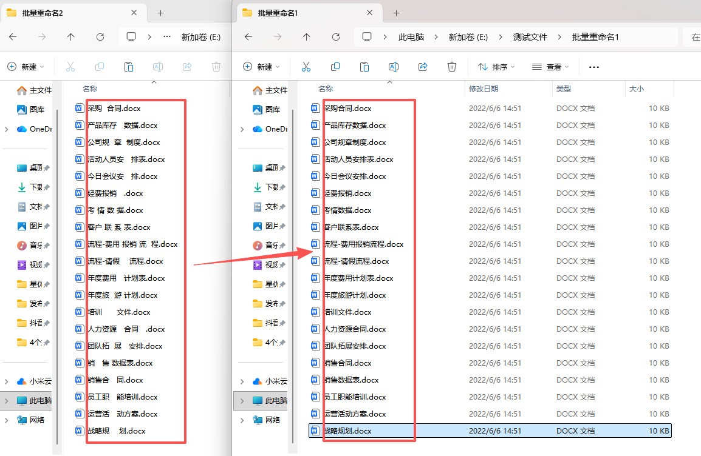Close the 批量重命名1 tab
The width and height of the screenshot is (701, 456).
370,13
